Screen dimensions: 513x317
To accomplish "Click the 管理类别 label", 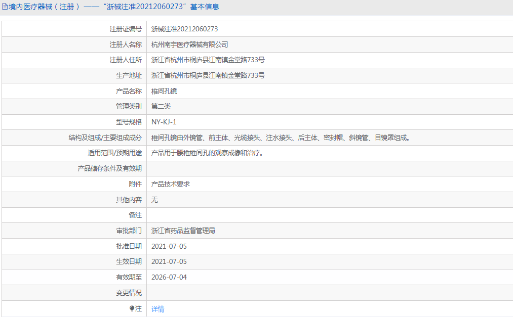I will 129,107.
